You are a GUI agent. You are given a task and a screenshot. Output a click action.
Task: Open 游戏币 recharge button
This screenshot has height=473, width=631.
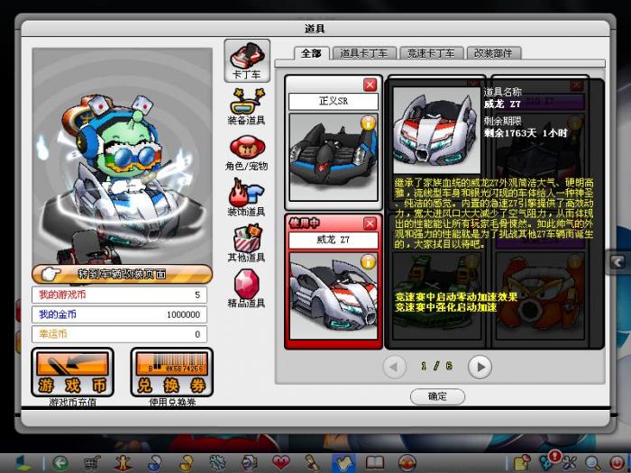point(73,372)
